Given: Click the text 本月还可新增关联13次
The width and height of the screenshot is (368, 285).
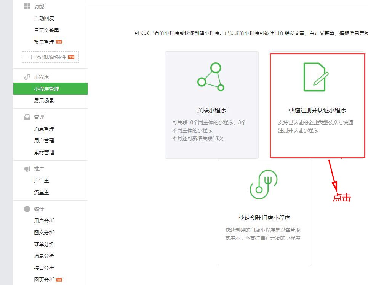Looking at the screenshot, I should (x=198, y=138).
